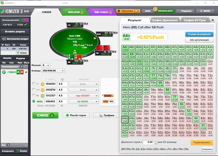Click the lock icon on the ICMIZE button

pos(52,115)
